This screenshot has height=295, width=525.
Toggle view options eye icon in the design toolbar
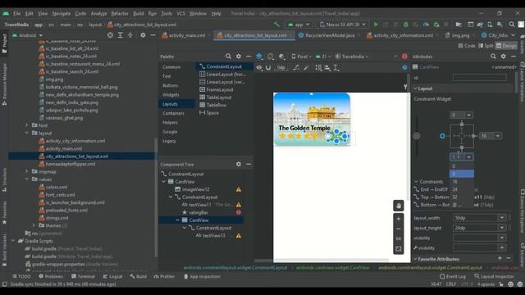[259, 68]
